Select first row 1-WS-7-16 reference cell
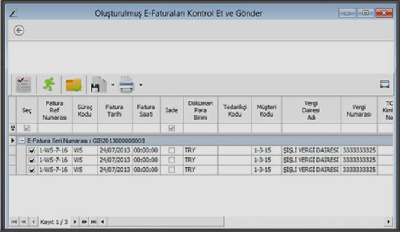This screenshot has height=232, width=400. click(x=55, y=150)
